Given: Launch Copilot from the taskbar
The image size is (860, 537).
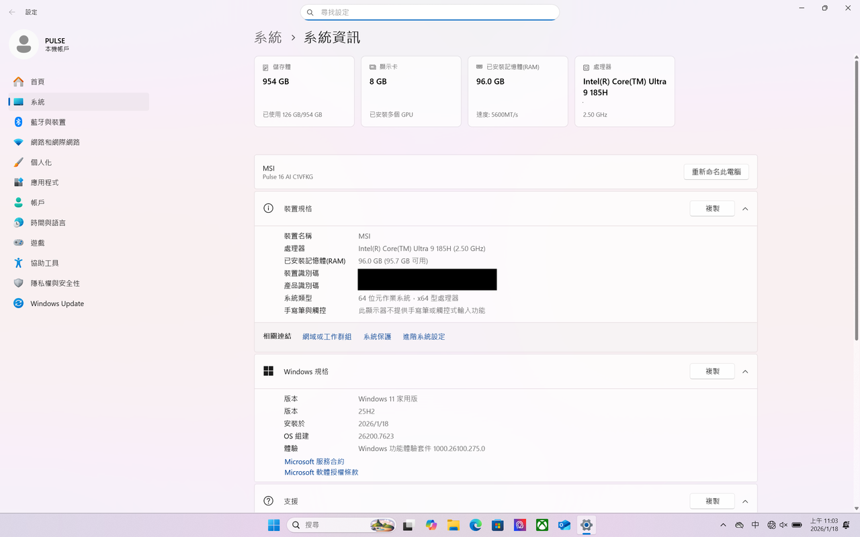Looking at the screenshot, I should tap(431, 525).
